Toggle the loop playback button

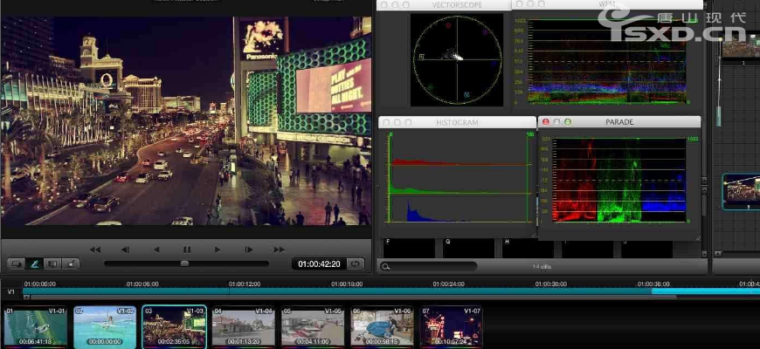pos(355,263)
